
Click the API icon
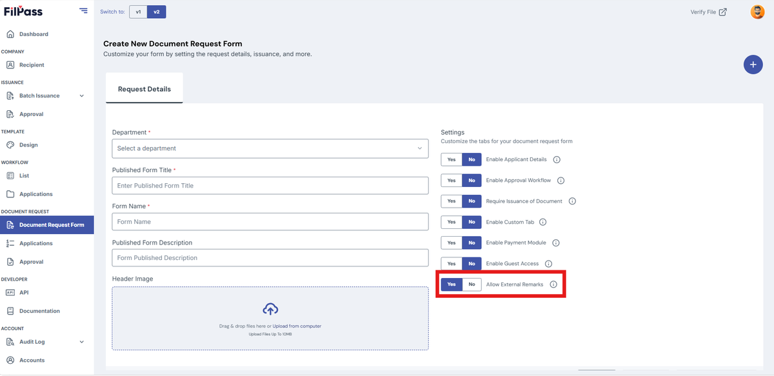click(10, 292)
